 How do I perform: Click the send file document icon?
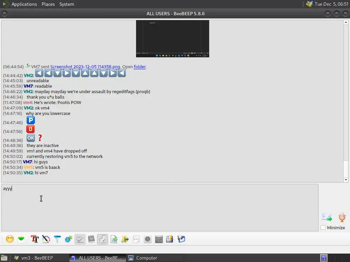114,239
